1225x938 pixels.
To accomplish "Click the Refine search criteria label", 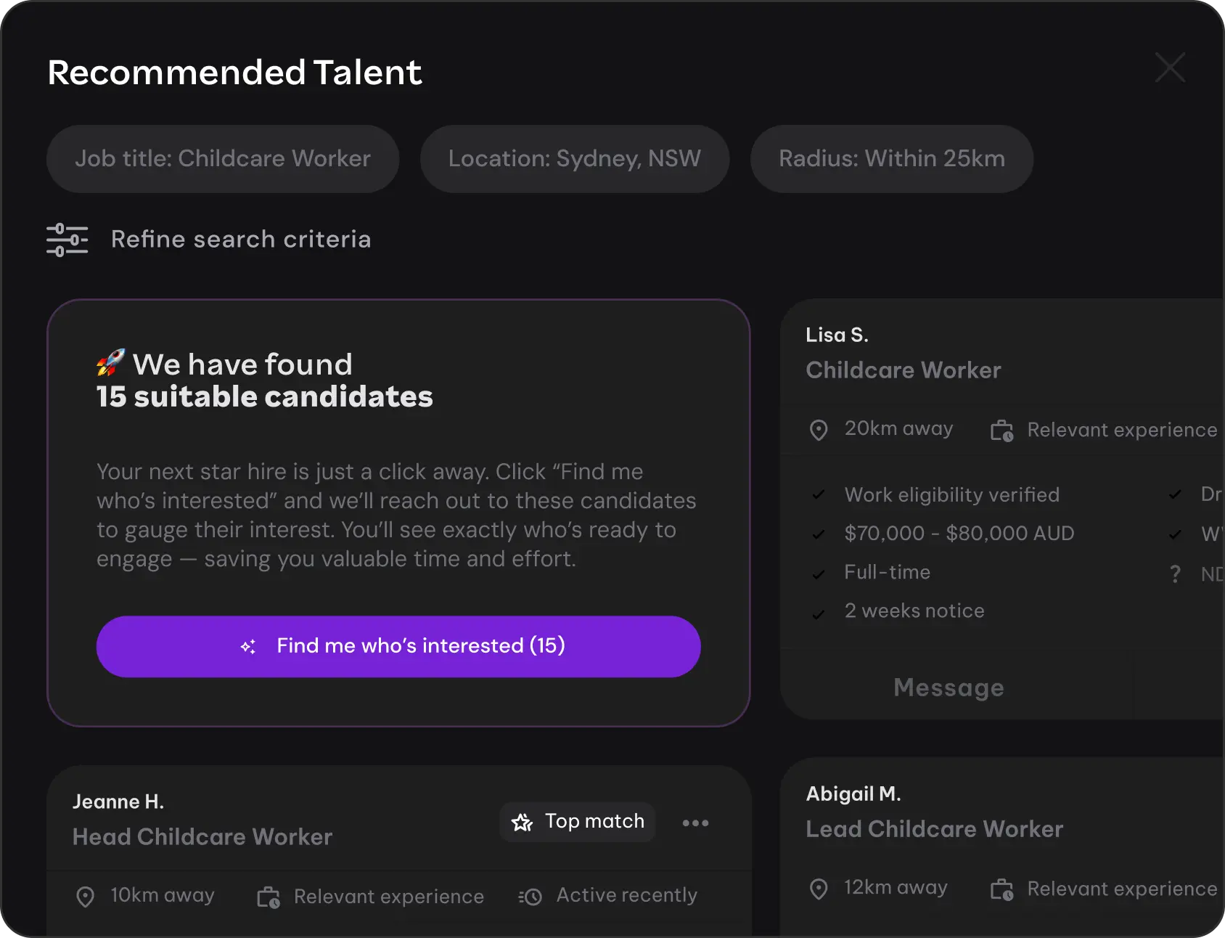I will point(240,240).
